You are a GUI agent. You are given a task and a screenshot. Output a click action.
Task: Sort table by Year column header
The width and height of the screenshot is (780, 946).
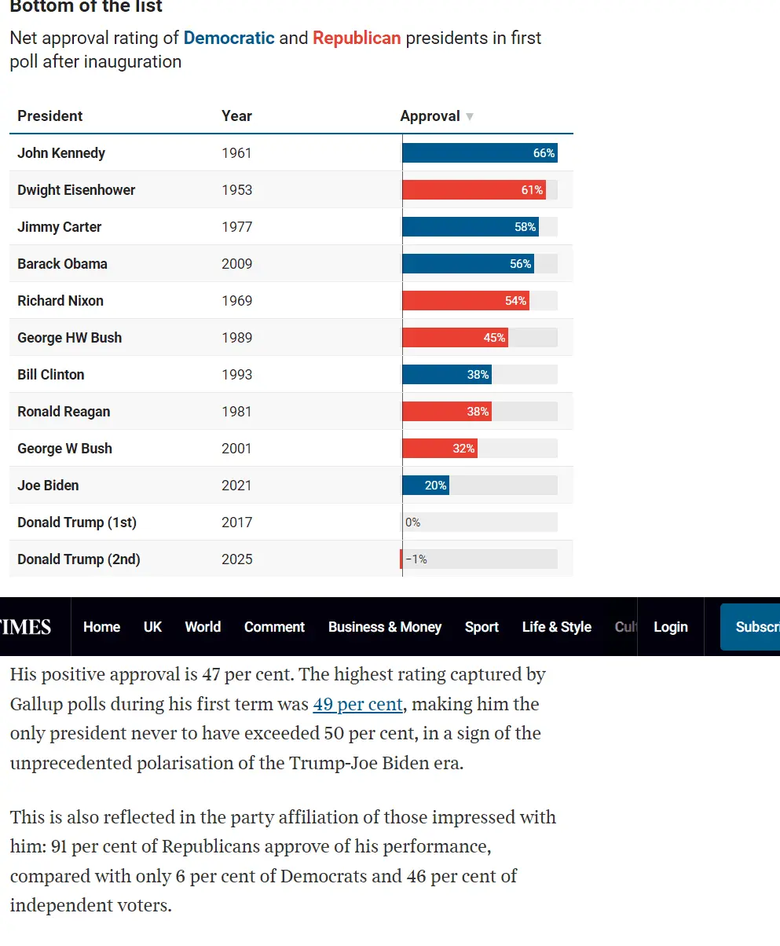[236, 116]
